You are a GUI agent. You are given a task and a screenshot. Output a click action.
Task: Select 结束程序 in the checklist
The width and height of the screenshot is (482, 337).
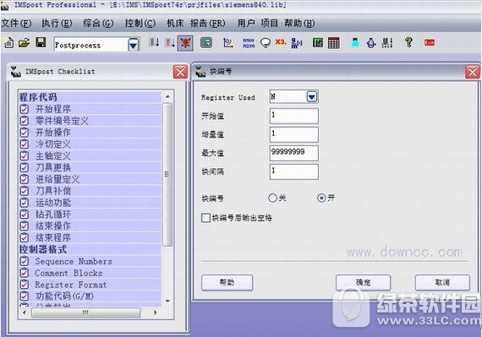point(90,237)
